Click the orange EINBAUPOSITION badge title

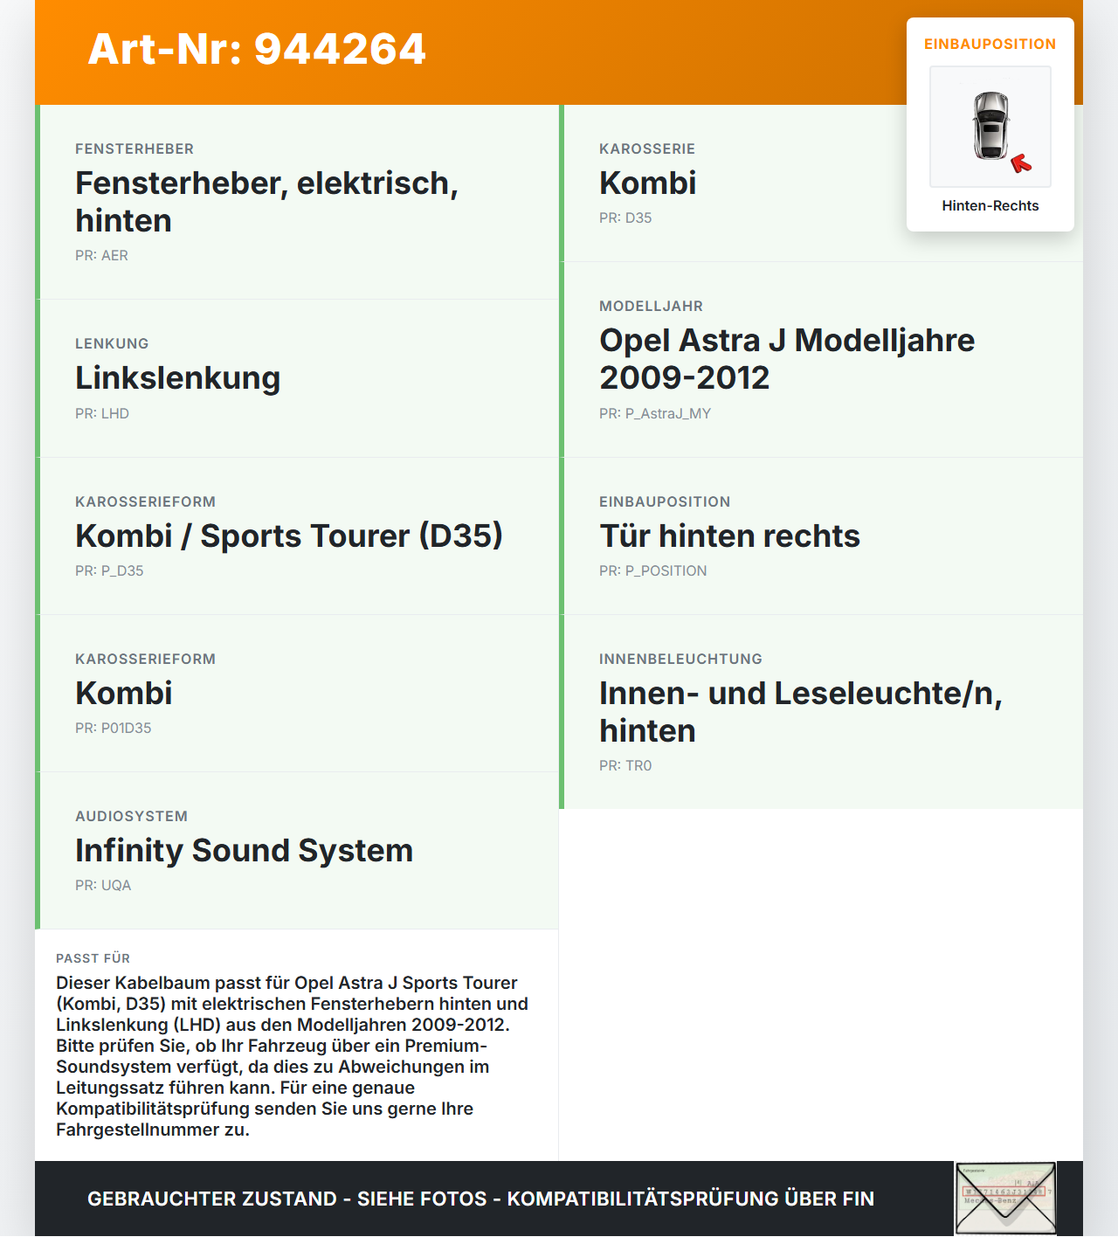click(990, 44)
